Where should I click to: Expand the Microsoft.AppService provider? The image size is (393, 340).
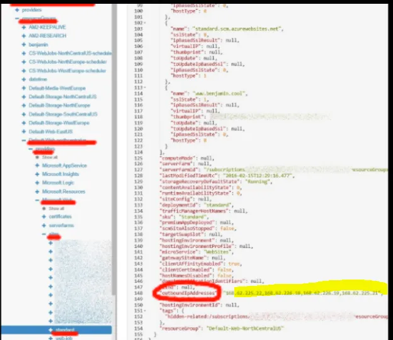coord(37,166)
